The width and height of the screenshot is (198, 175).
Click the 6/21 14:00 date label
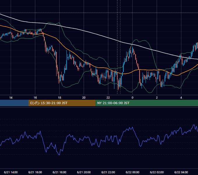pos(11,172)
